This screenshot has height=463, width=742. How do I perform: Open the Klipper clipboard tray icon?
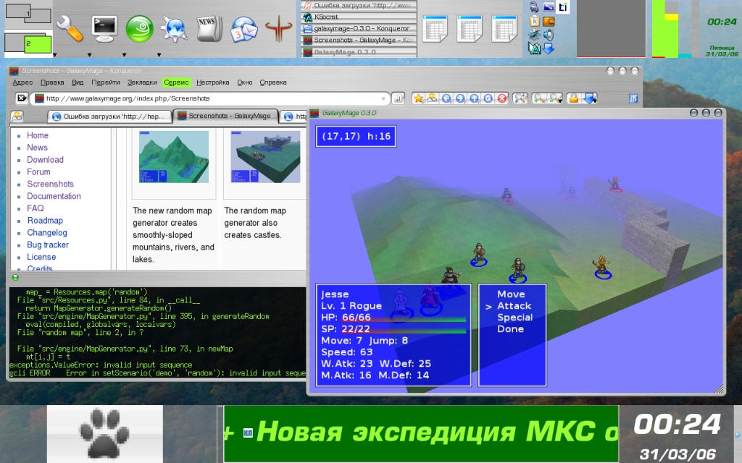pos(534,21)
